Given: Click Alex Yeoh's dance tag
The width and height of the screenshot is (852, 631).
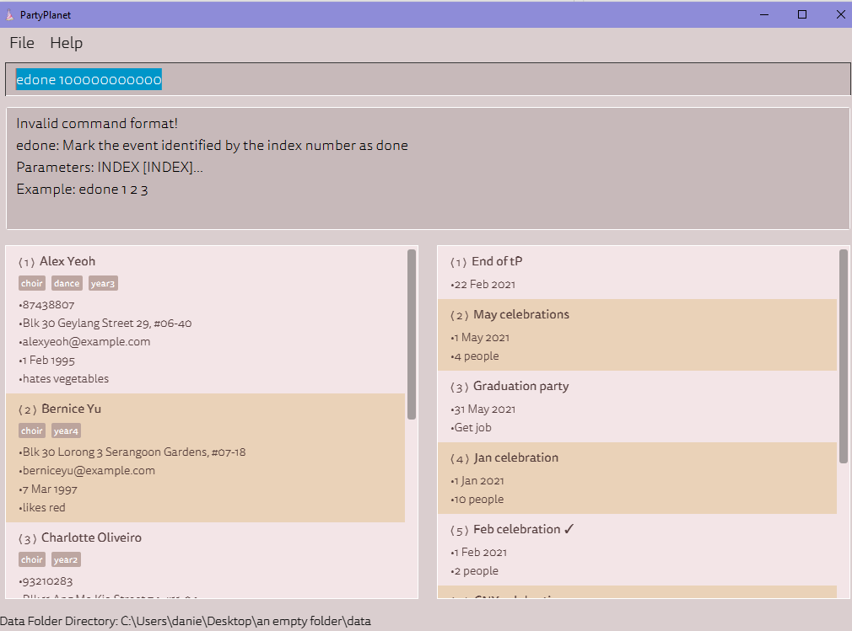Looking at the screenshot, I should tap(67, 283).
